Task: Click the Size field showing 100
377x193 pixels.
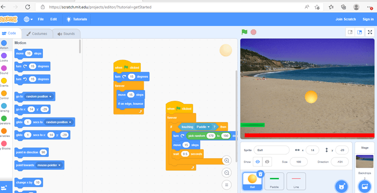Action: tap(299, 162)
